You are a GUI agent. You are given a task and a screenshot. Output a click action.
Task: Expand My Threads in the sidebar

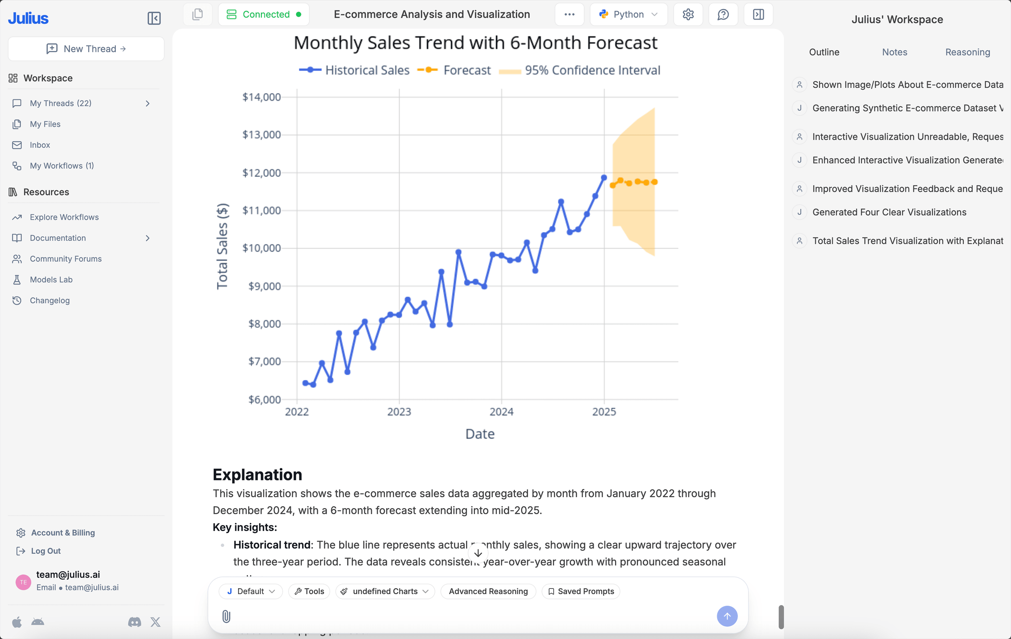point(147,103)
